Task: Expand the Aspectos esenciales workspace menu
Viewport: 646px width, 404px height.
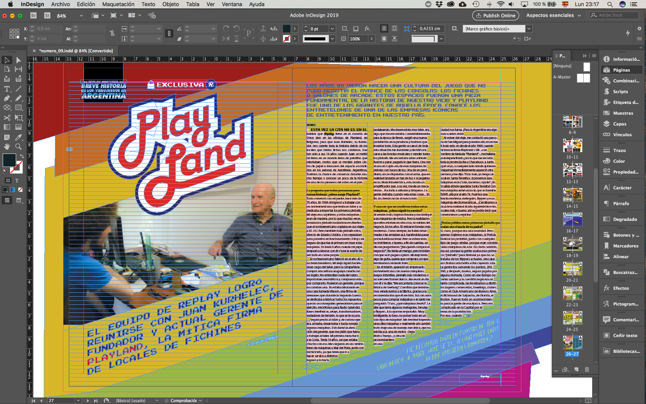Action: click(553, 15)
